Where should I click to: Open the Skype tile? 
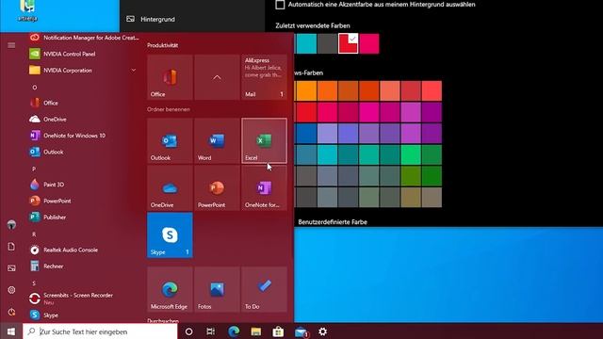(170, 235)
